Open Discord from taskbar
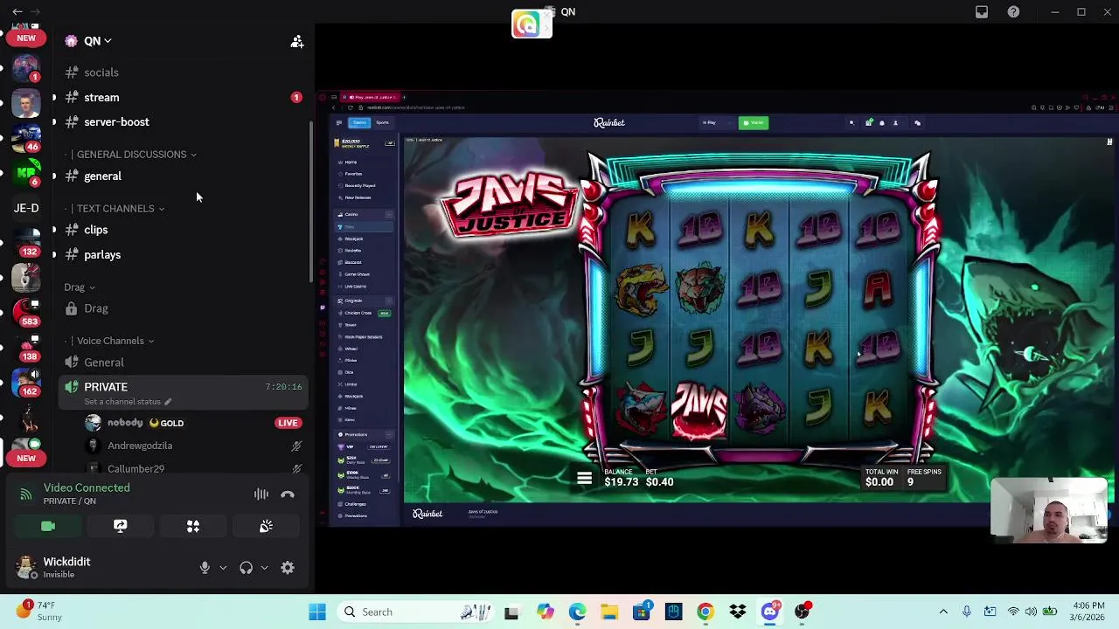 [x=770, y=612]
